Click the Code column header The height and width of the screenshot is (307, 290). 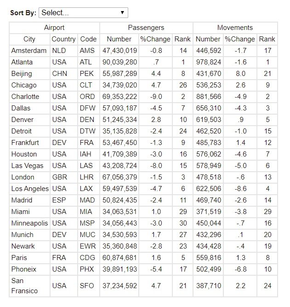(x=88, y=39)
